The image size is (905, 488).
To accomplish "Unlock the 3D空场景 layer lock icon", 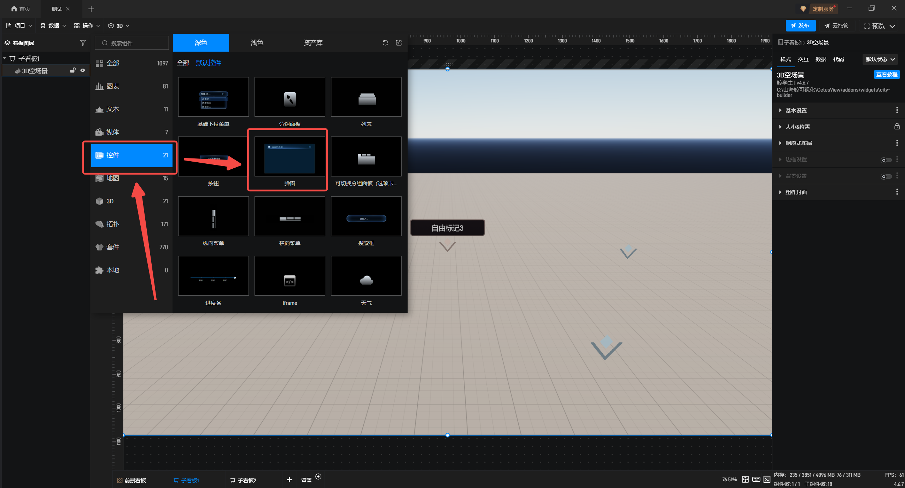I will tap(73, 70).
